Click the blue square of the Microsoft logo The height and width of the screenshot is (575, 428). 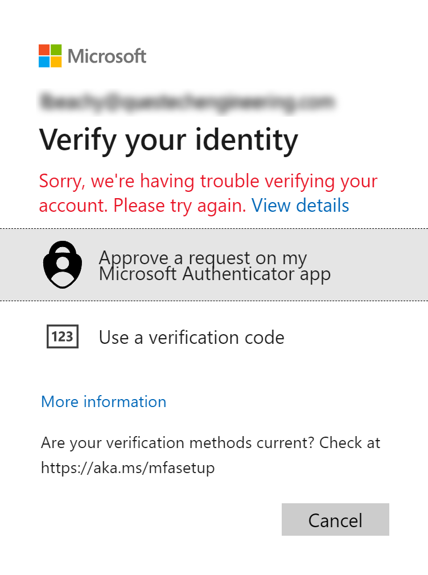[x=43, y=61]
